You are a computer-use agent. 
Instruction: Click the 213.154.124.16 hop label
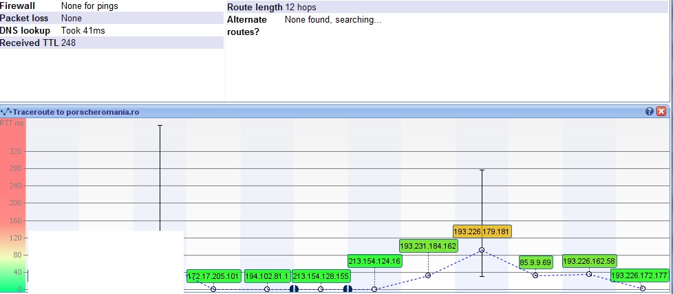[374, 261]
